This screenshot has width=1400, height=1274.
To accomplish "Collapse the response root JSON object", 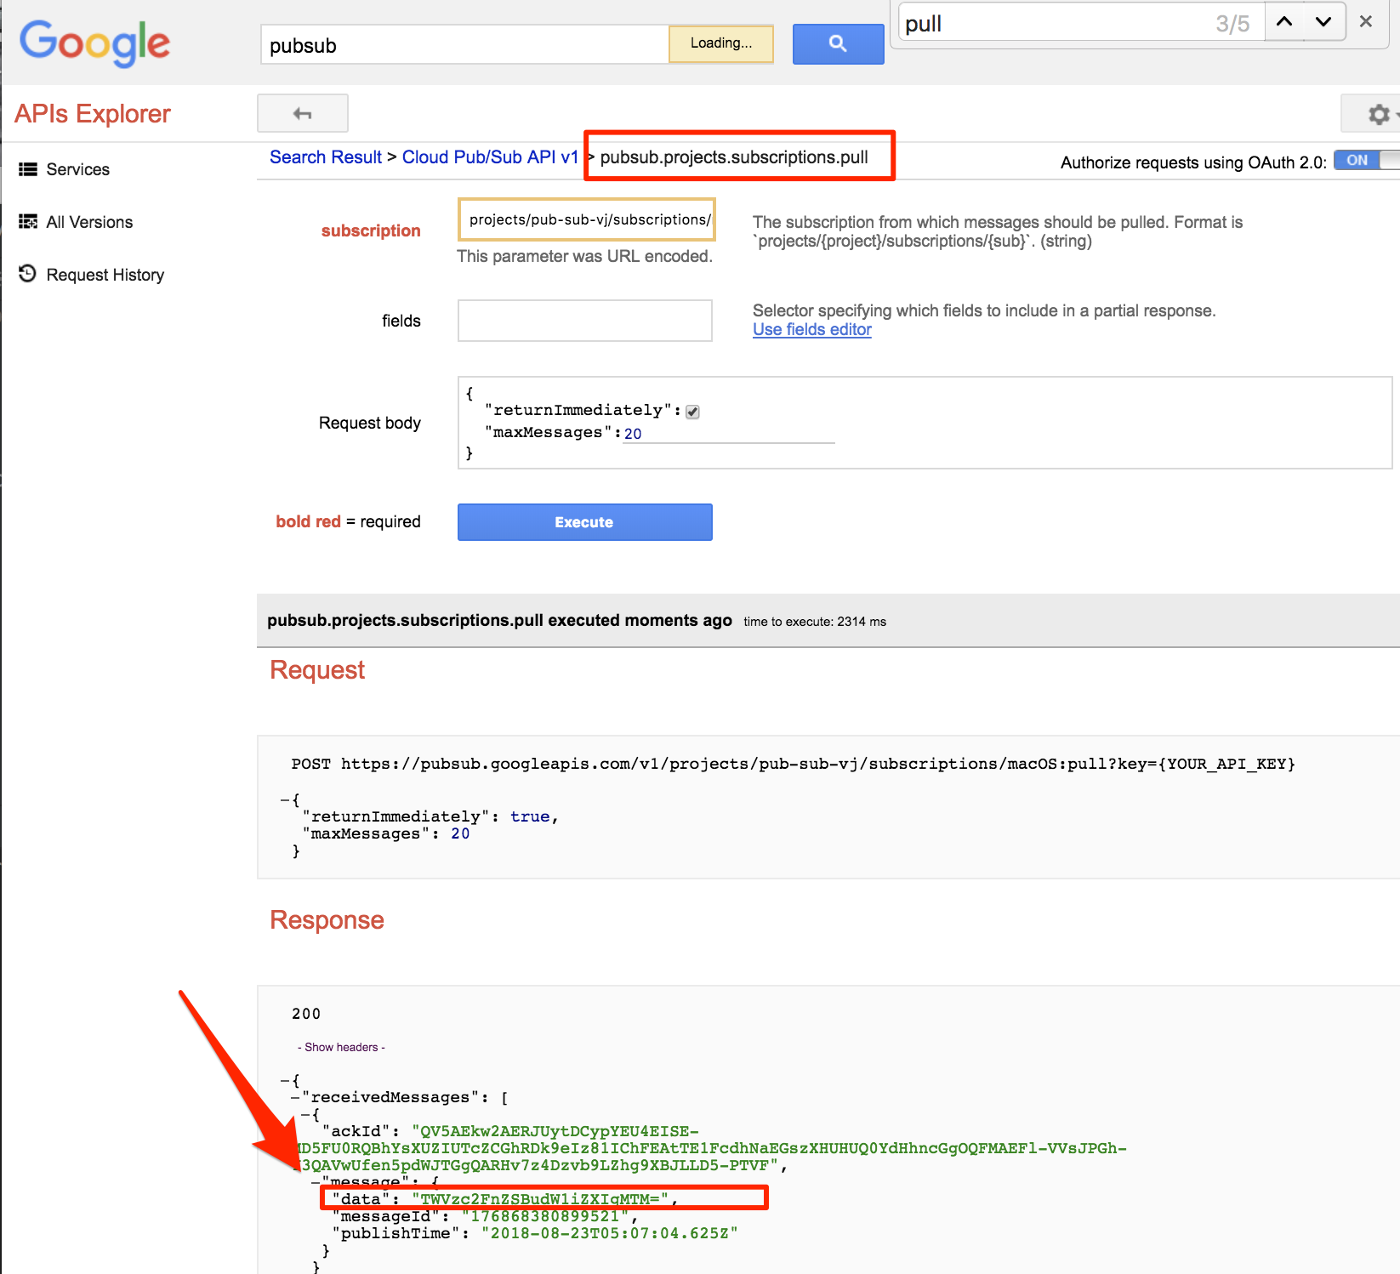I will tap(285, 1080).
